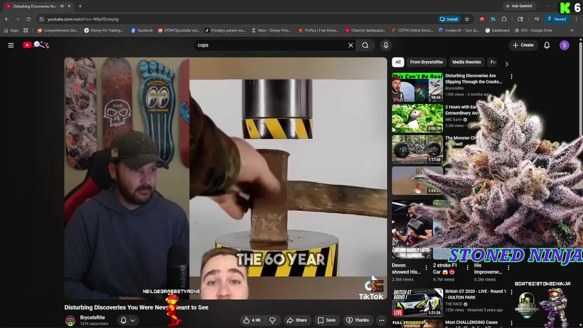Open British GT 2020 video thumbnail

coord(417,302)
